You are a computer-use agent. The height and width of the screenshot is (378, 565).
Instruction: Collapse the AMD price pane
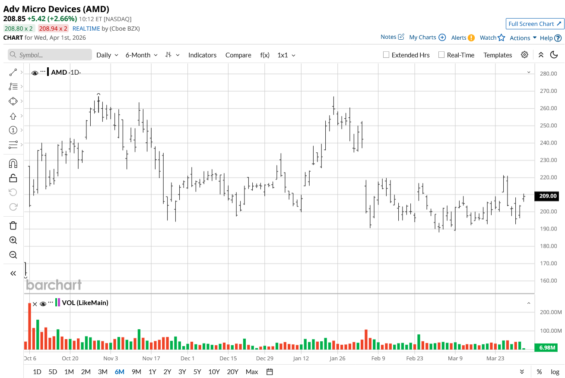pos(529,72)
